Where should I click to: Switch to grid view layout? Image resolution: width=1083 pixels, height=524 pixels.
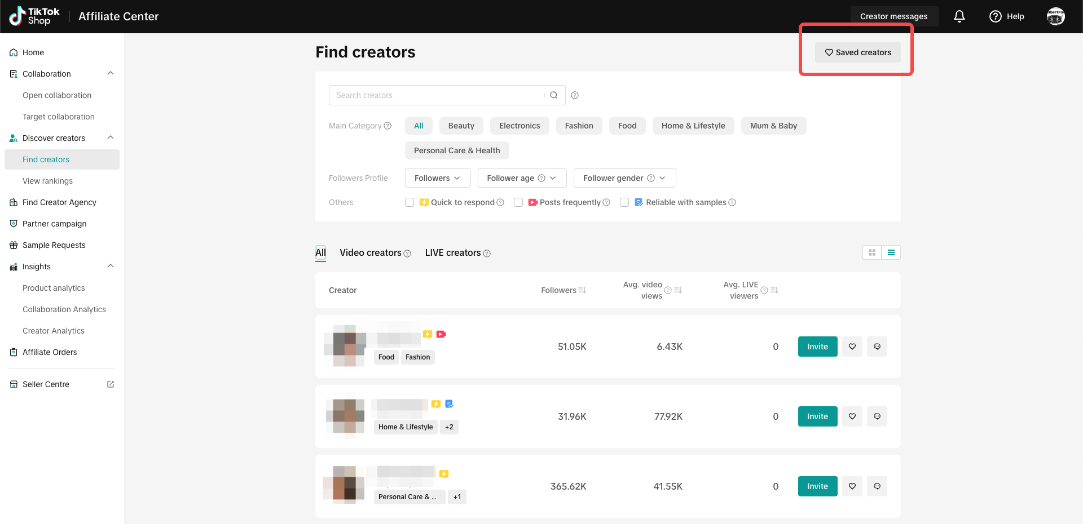(x=872, y=252)
